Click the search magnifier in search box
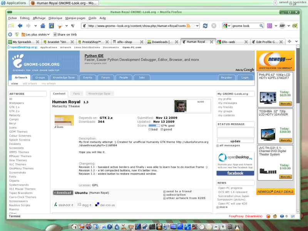Screen dimensions: 308x231 (x=261, y=26)
